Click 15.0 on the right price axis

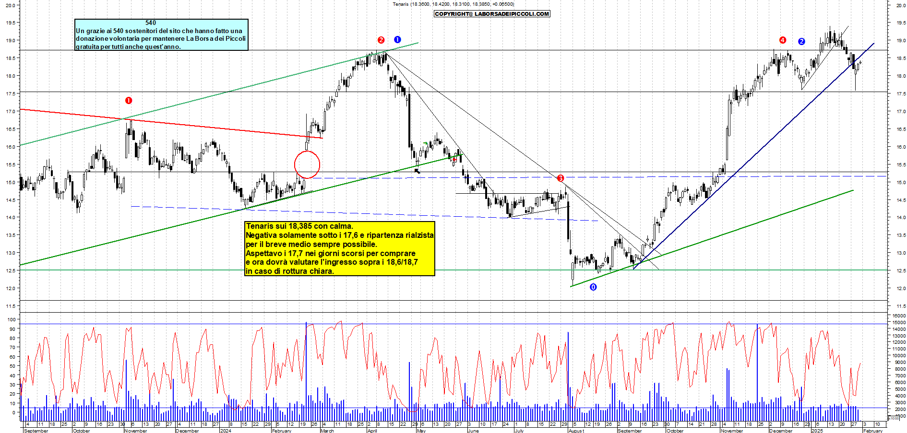click(x=900, y=183)
